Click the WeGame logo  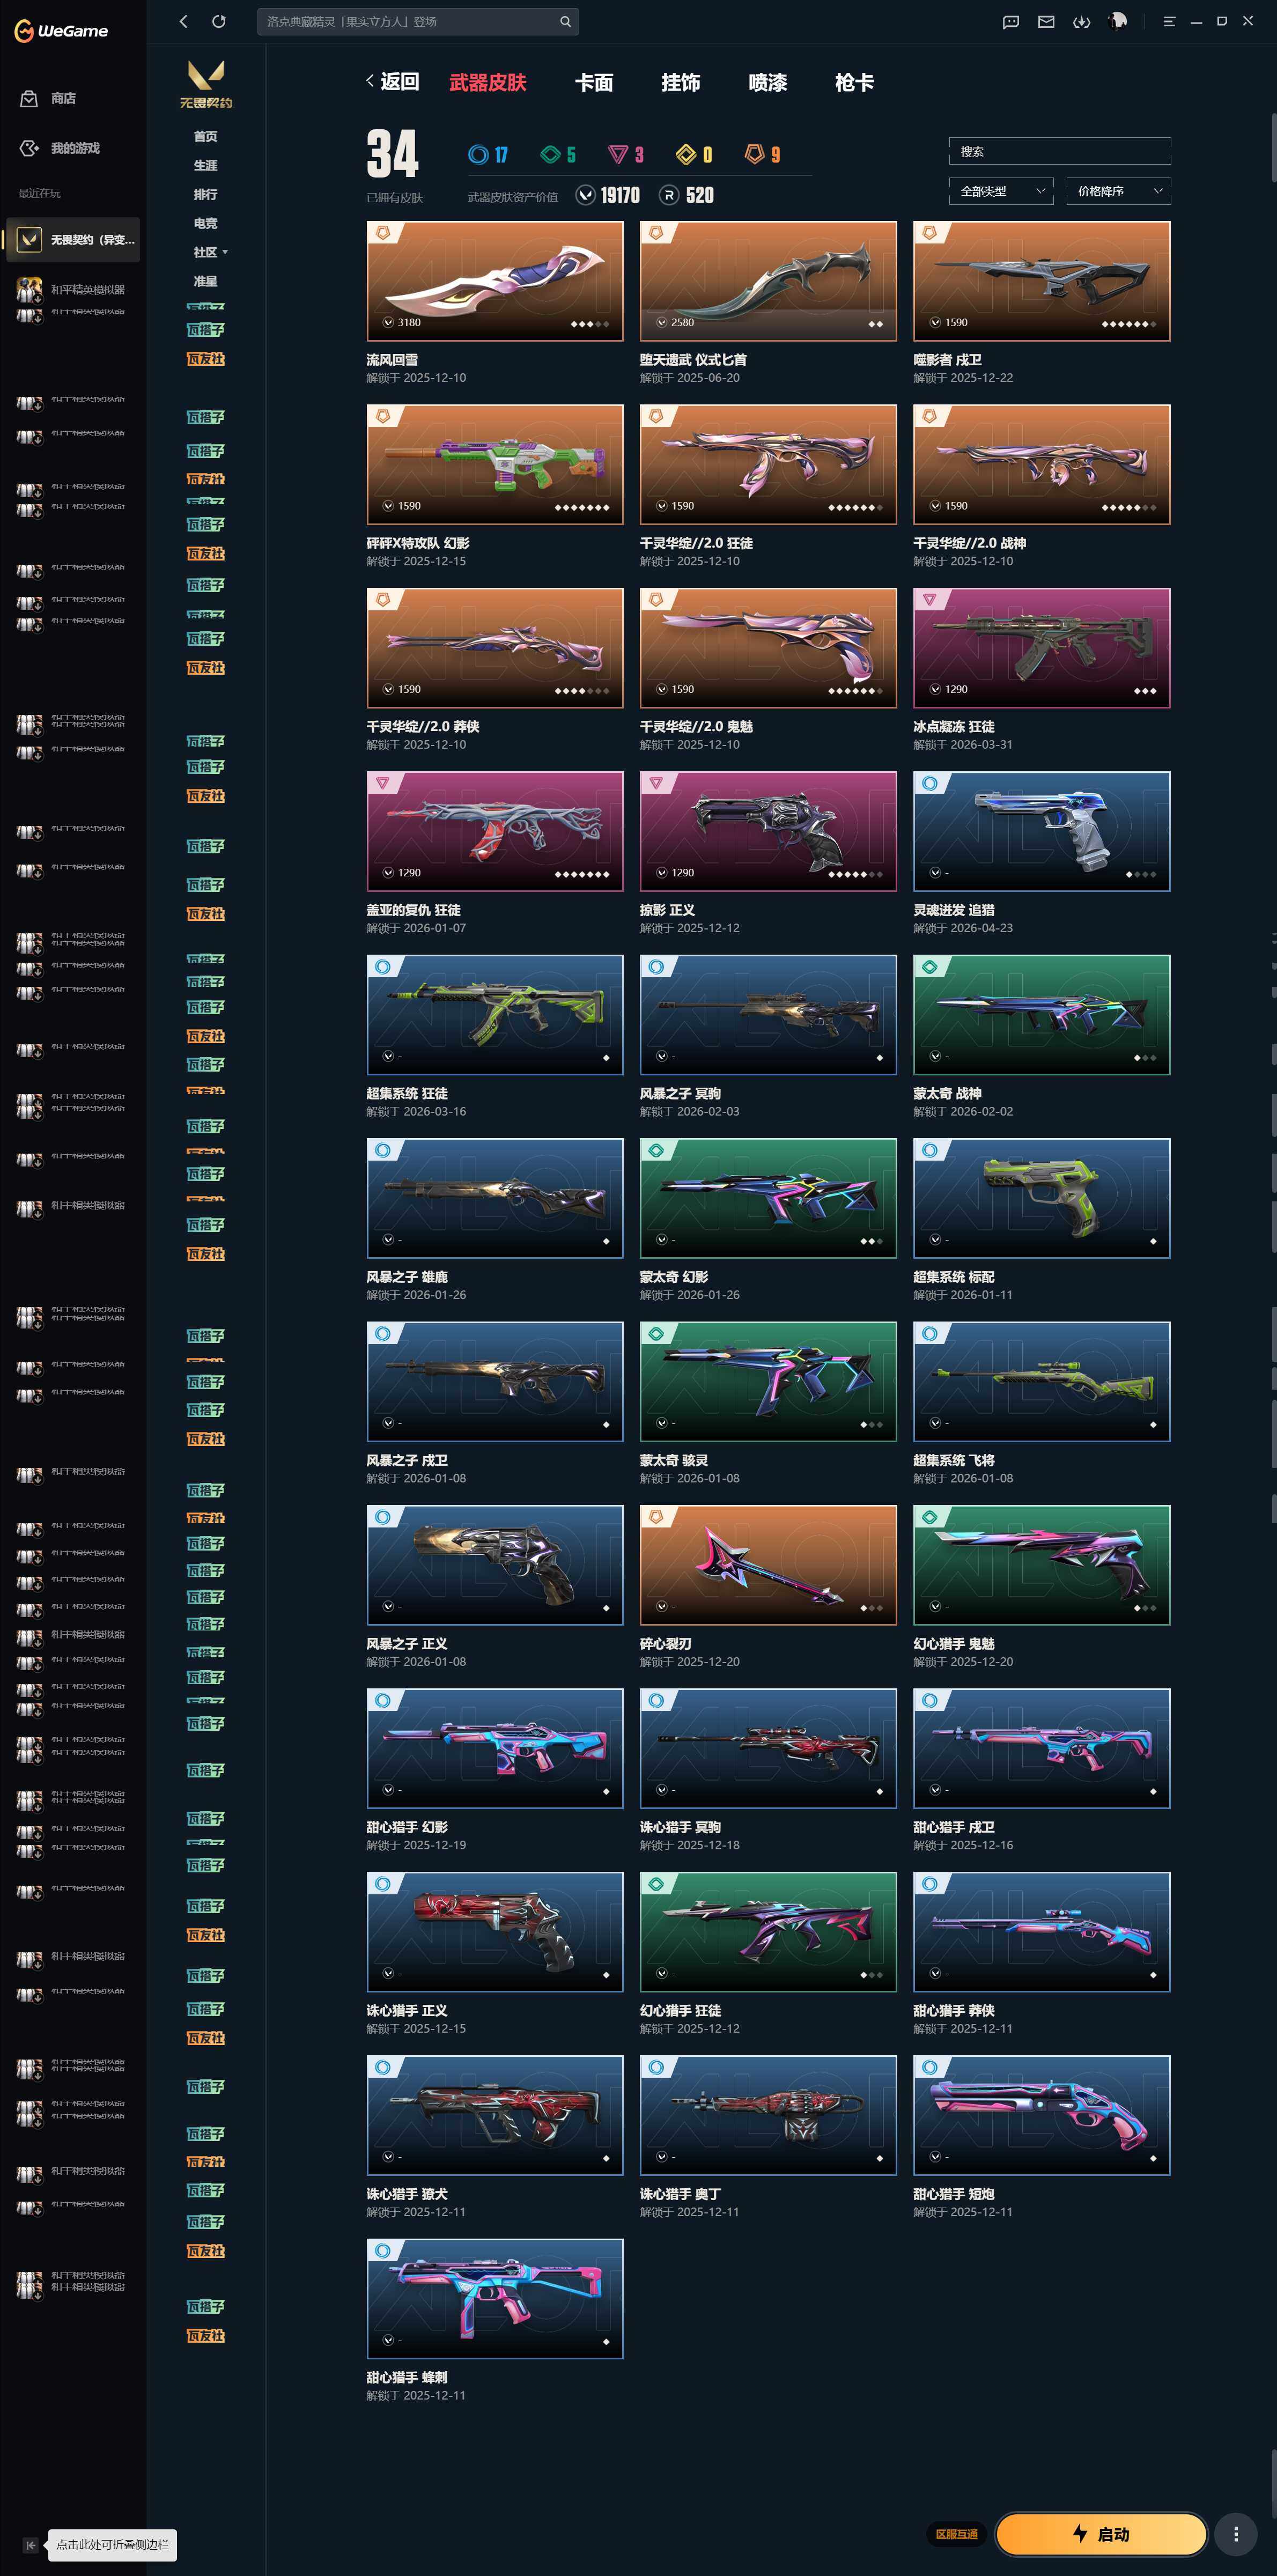pos(61,31)
